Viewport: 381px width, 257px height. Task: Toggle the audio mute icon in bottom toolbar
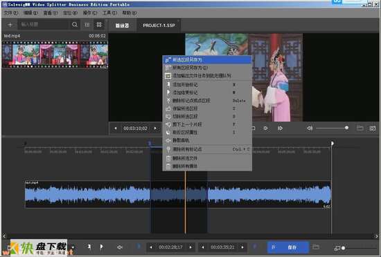click(x=120, y=247)
